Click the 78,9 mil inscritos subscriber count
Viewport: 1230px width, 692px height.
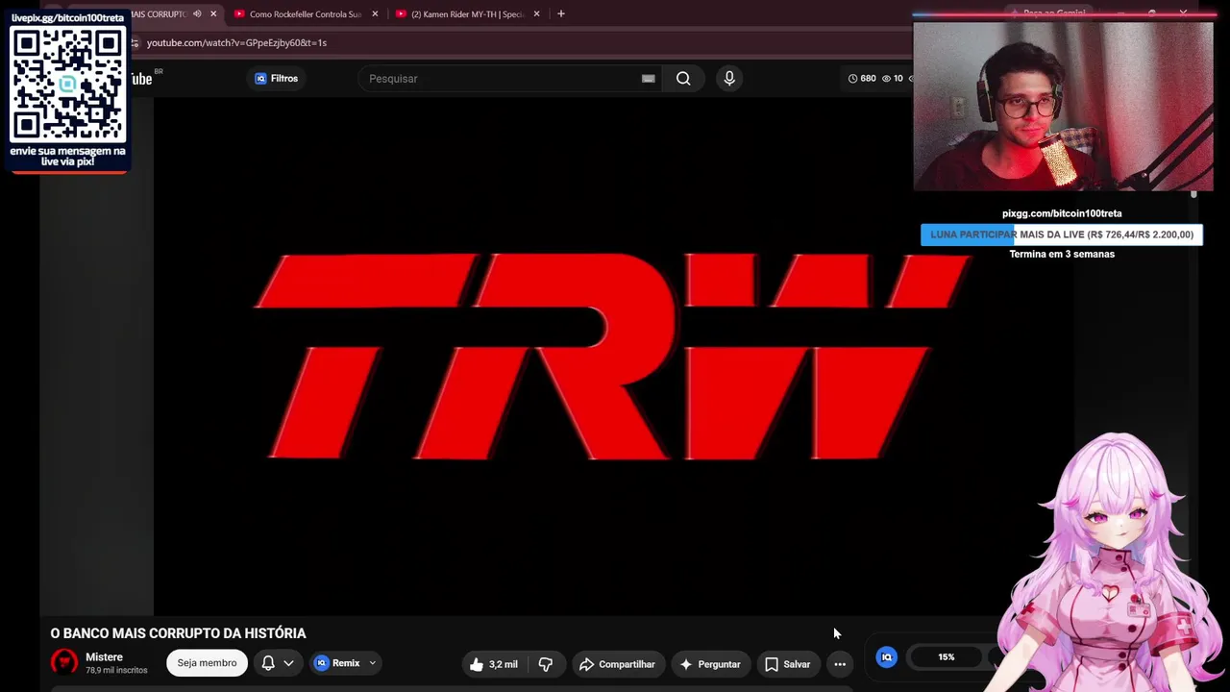pyautogui.click(x=116, y=670)
